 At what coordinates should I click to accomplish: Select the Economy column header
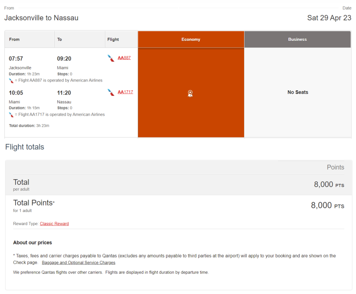(x=190, y=39)
